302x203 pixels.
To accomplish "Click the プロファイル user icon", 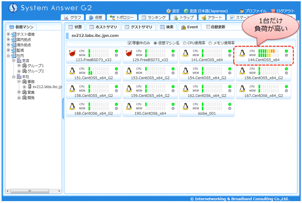I will 242,11.
